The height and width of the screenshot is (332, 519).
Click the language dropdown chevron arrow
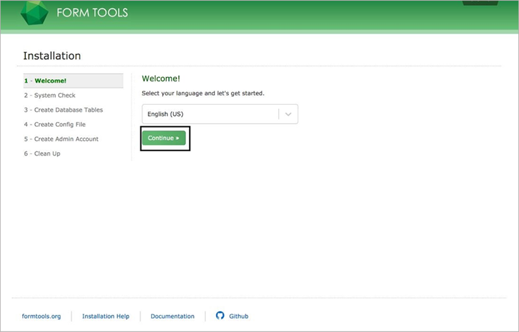288,114
